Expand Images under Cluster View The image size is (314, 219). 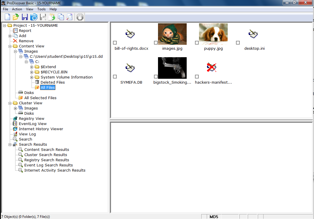click(15, 109)
